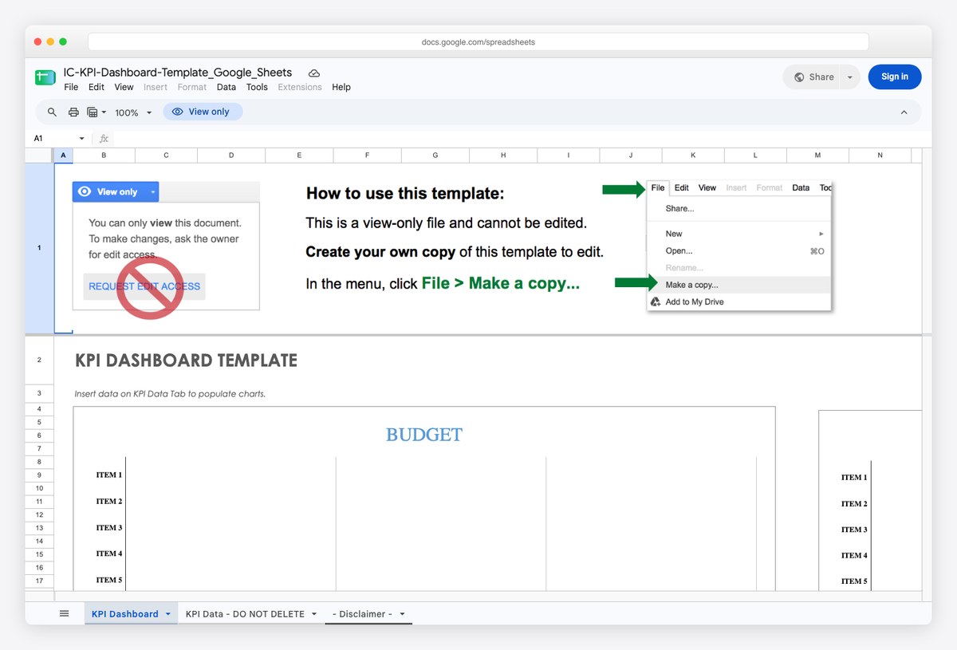The width and height of the screenshot is (957, 650).
Task: Click the KPI DASHBOARD TEMPLATE title cell
Action: pos(186,360)
